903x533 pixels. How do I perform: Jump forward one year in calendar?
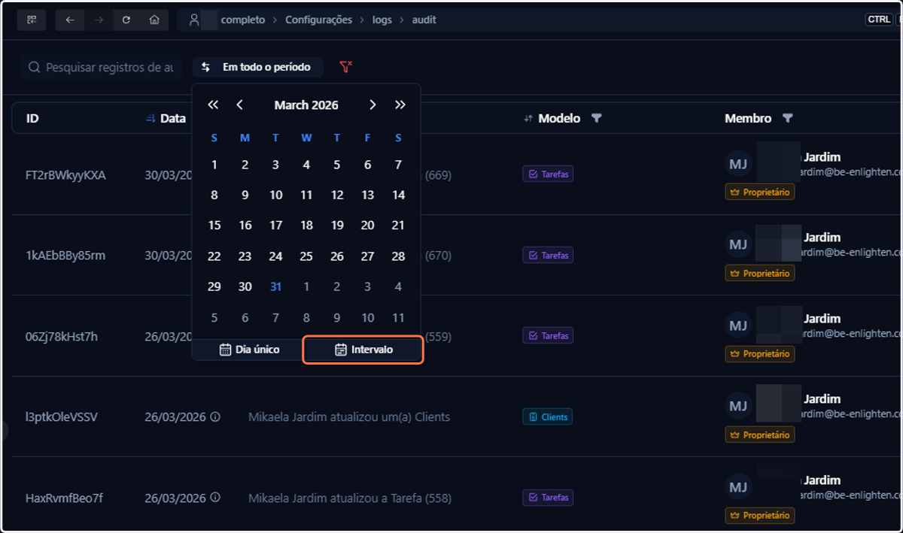pos(400,105)
